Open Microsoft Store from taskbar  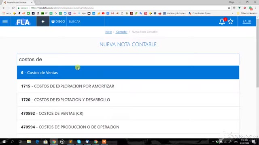pyautogui.click(x=45, y=141)
